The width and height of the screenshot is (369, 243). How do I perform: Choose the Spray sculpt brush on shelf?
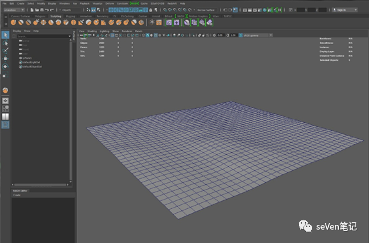click(x=66, y=23)
